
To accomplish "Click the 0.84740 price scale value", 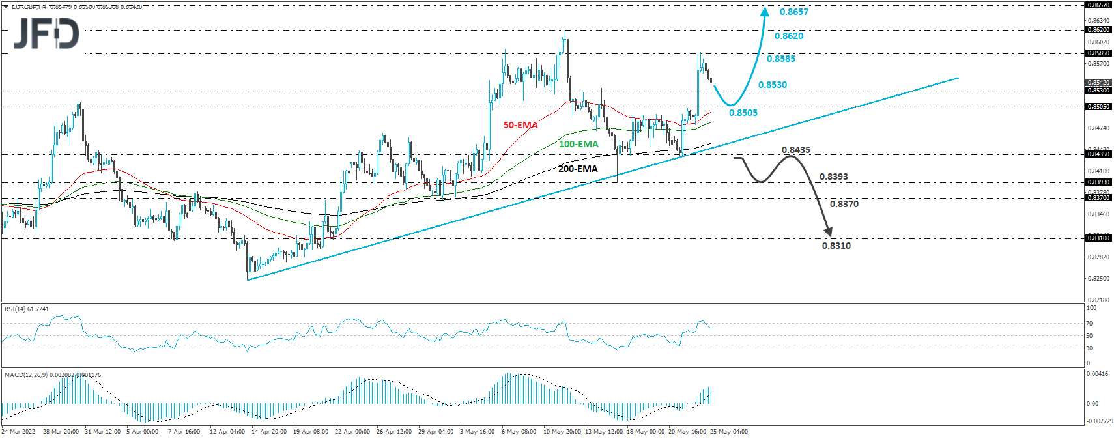I will 1098,128.
